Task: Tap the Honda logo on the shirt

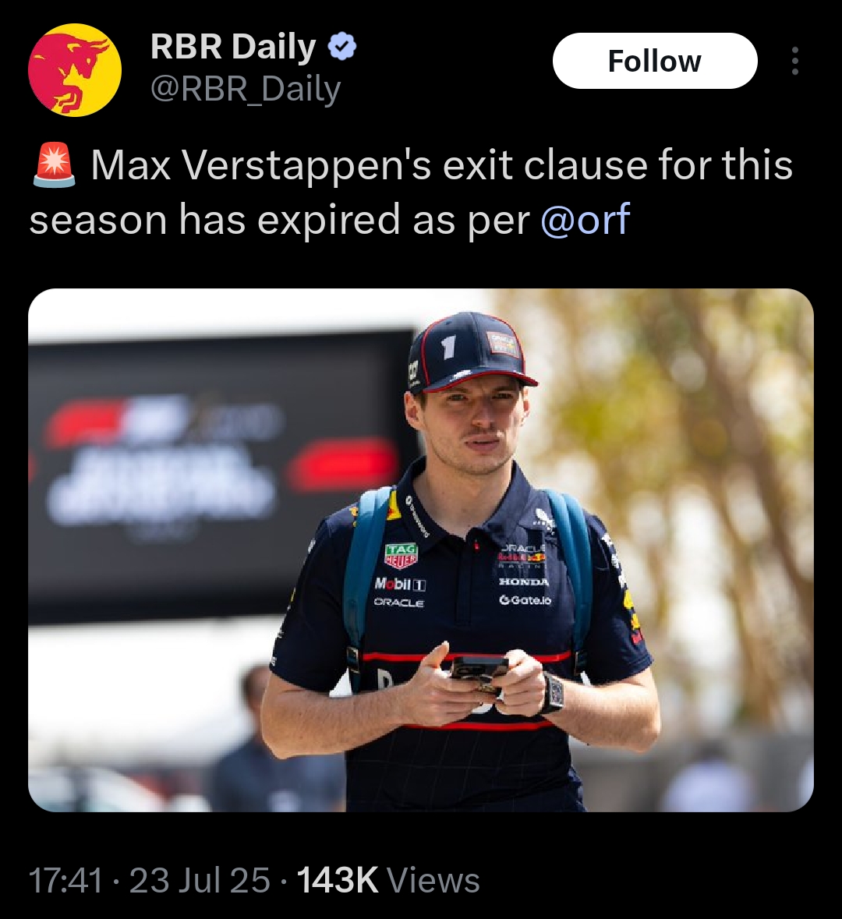Action: click(x=524, y=582)
